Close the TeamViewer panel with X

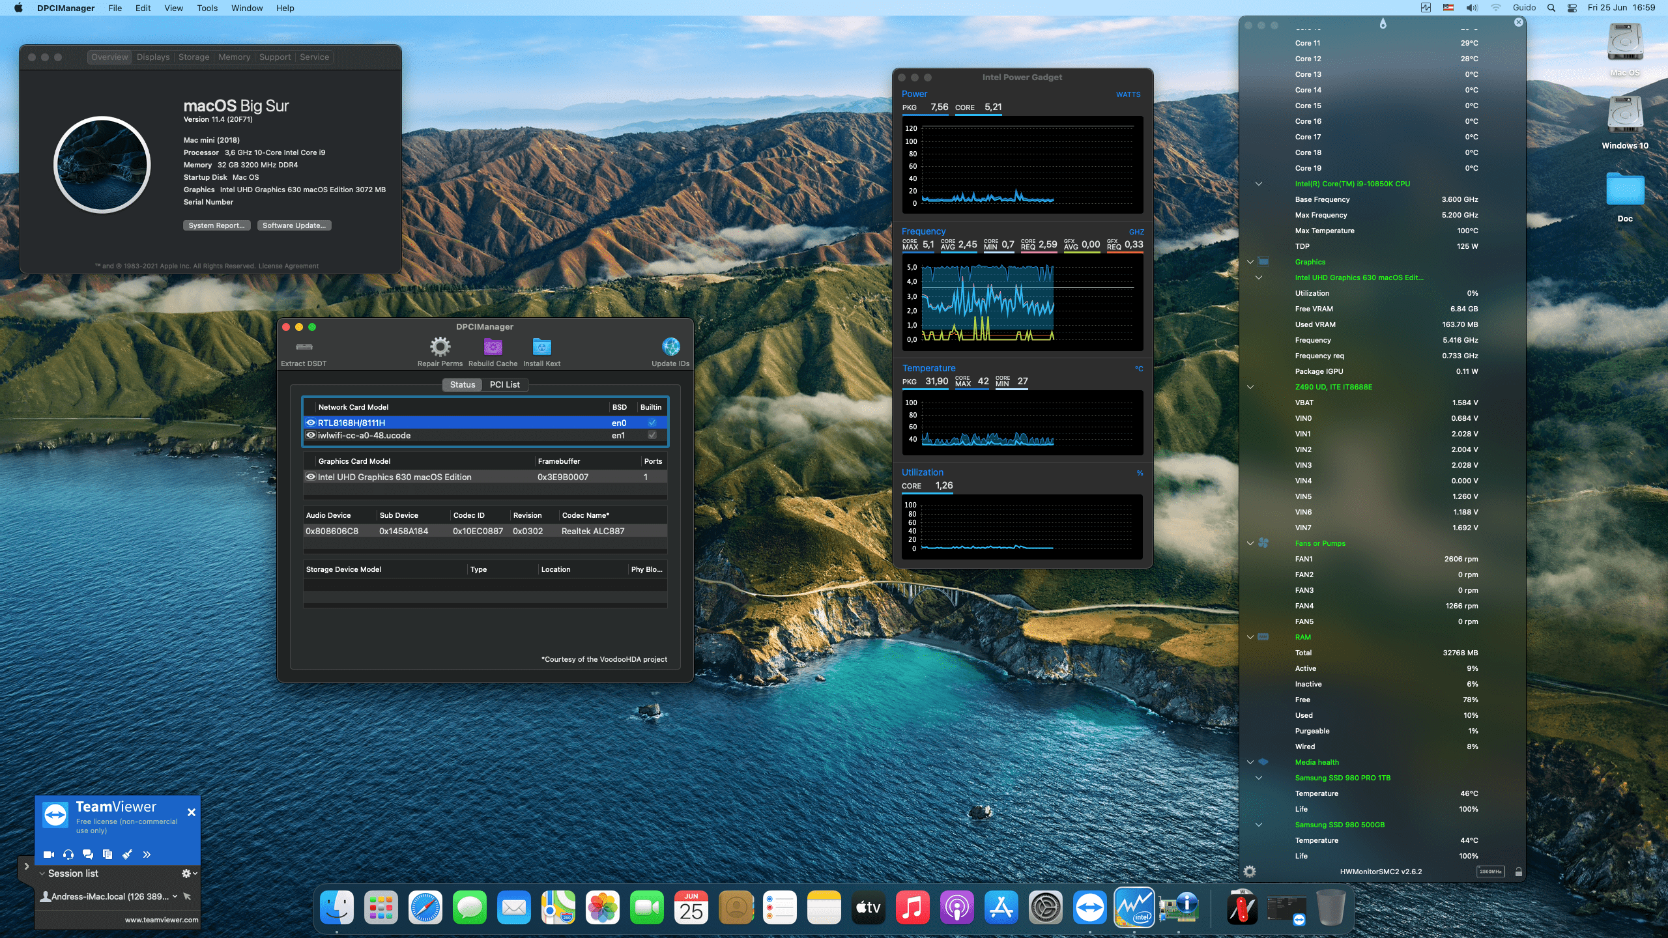pos(192,812)
